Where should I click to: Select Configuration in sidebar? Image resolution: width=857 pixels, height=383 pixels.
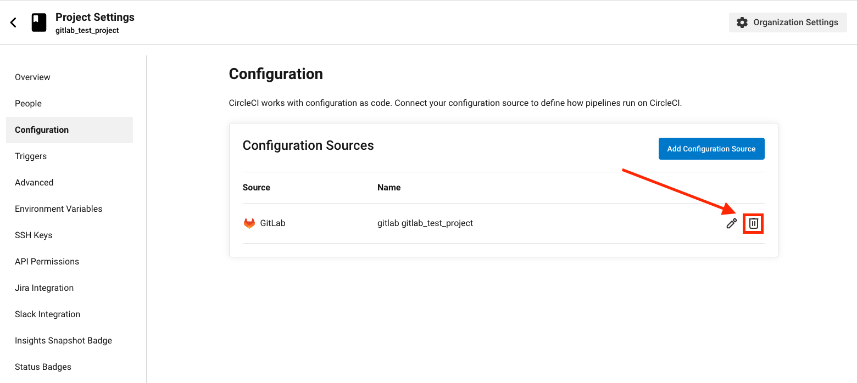pos(69,130)
